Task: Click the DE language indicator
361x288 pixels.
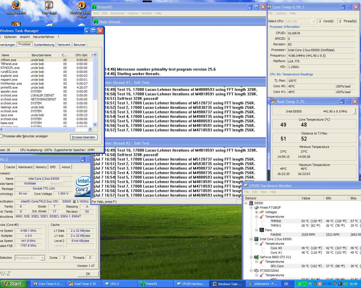Action: [x=286, y=284]
